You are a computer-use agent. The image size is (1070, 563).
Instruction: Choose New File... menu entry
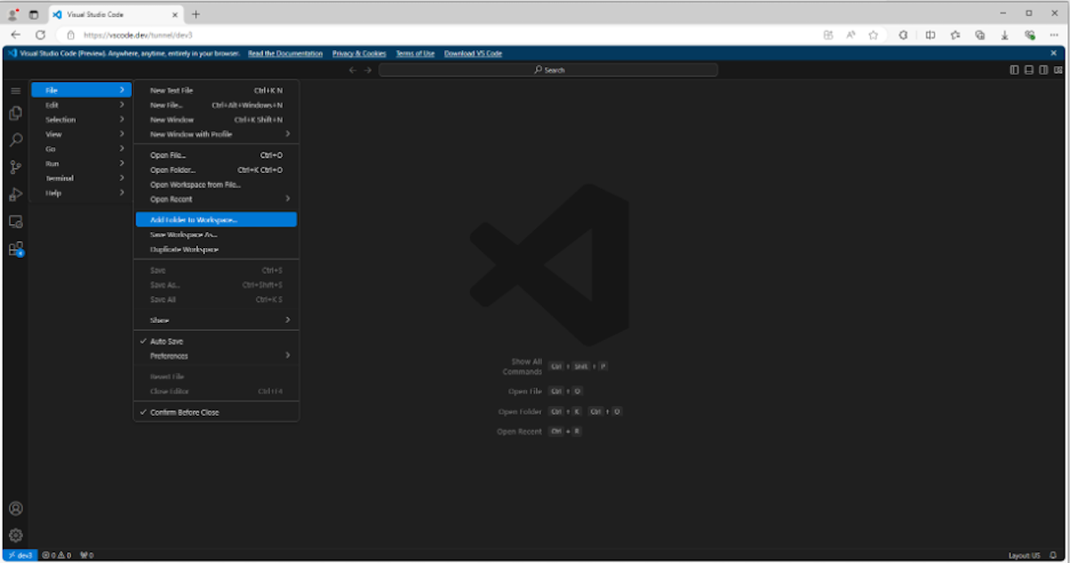[x=216, y=105]
